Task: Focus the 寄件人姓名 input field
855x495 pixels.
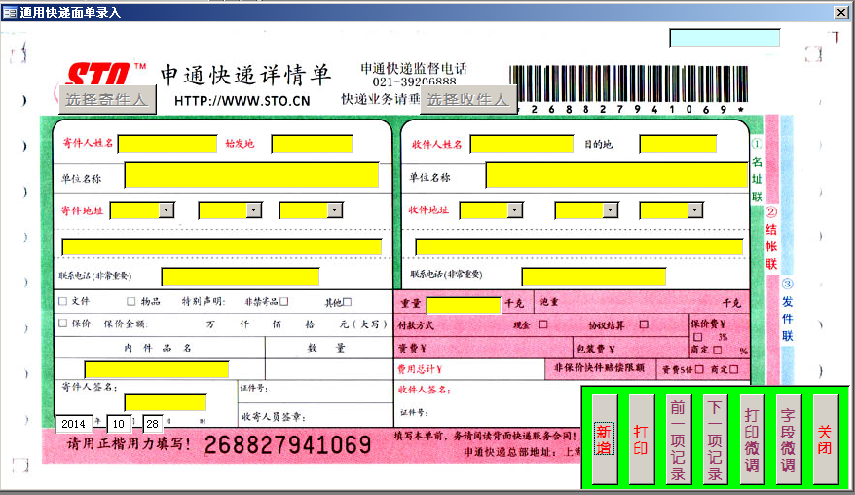Action: (x=167, y=144)
